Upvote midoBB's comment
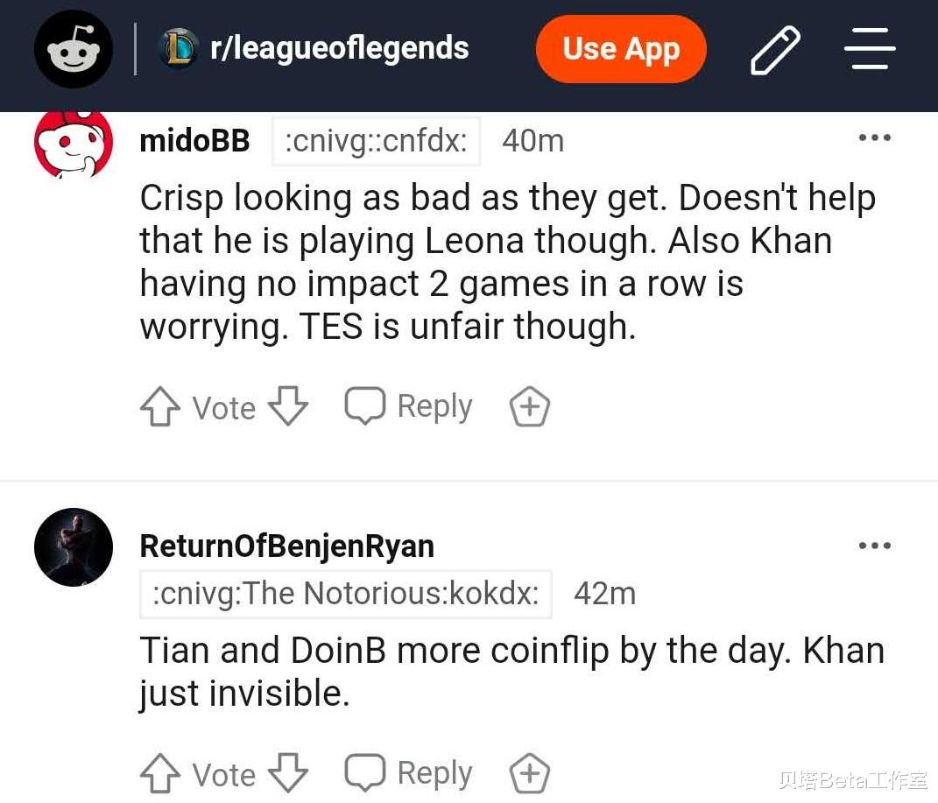The height and width of the screenshot is (803, 938). pos(159,408)
